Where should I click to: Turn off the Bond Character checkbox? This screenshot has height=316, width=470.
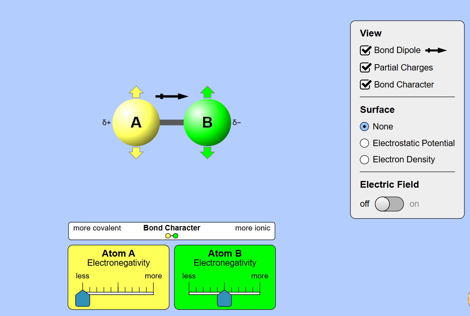[365, 85]
